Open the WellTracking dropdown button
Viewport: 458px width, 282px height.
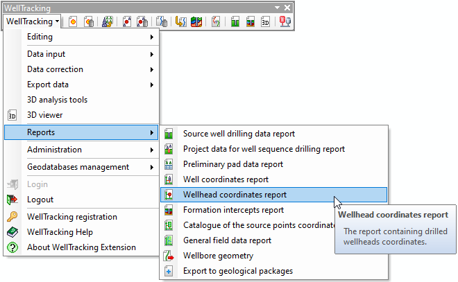pos(33,21)
